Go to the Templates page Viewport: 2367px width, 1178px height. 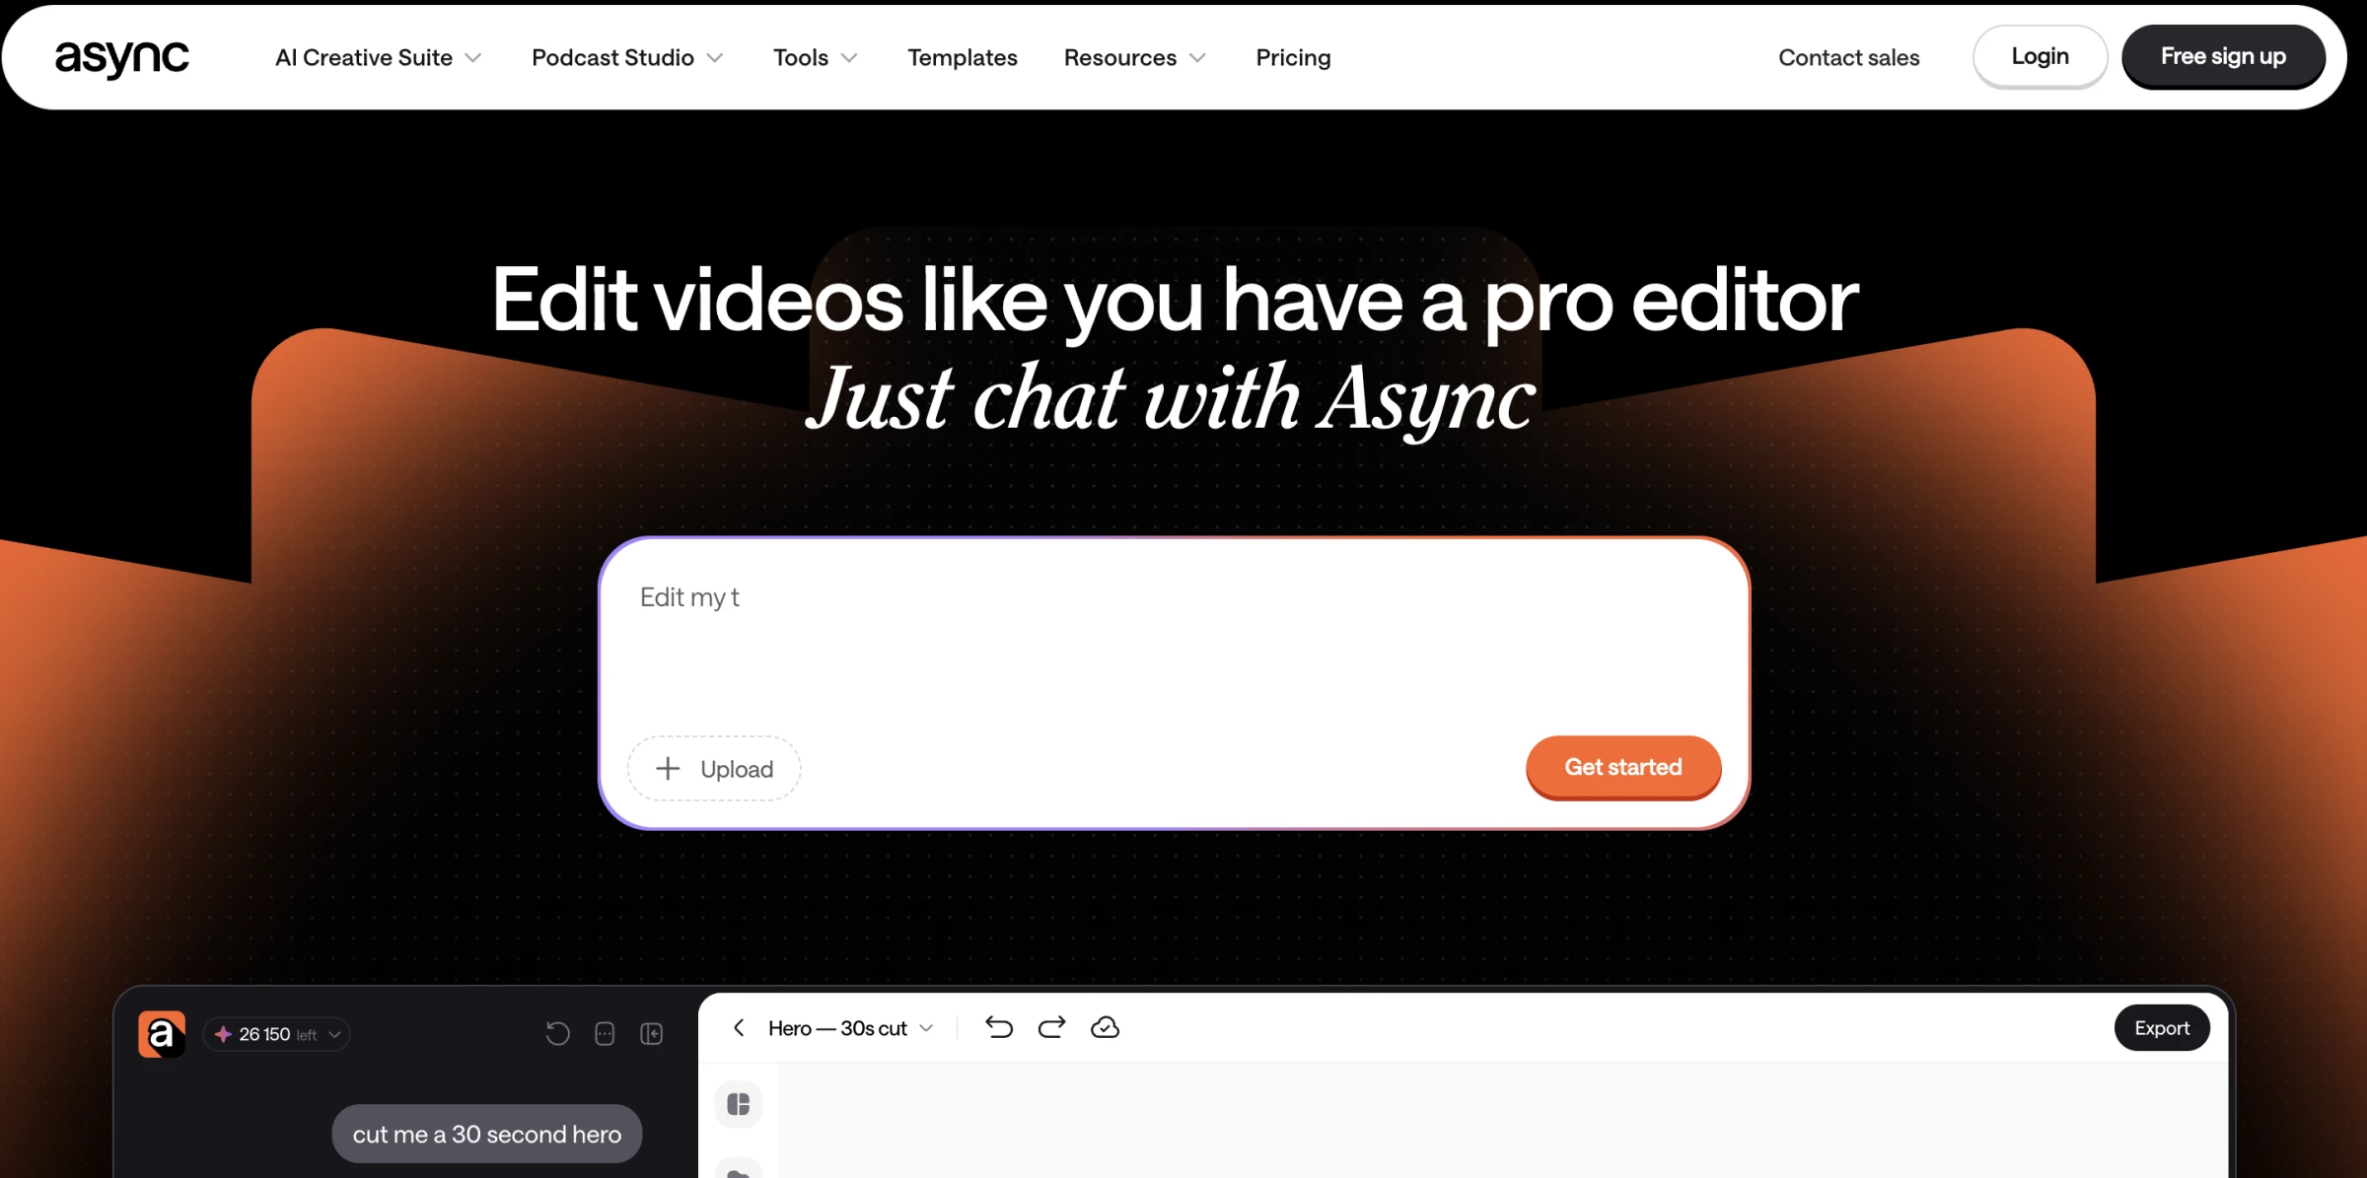[962, 58]
